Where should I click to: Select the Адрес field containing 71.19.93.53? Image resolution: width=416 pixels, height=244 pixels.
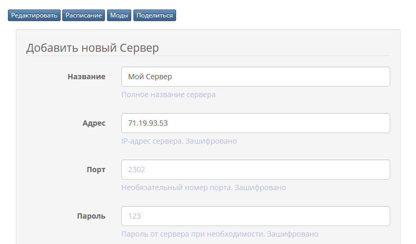256,123
